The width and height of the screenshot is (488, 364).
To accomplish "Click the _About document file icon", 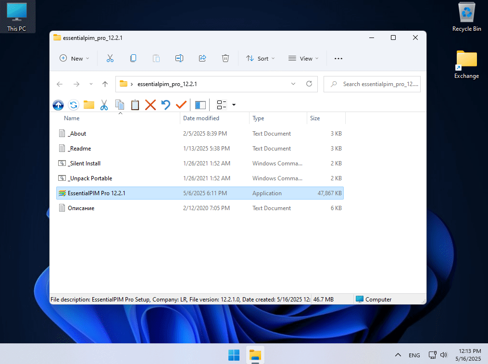I will coord(62,133).
